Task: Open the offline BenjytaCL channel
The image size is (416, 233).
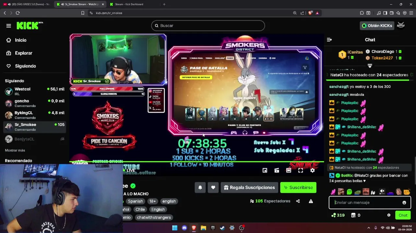Action: (34, 139)
